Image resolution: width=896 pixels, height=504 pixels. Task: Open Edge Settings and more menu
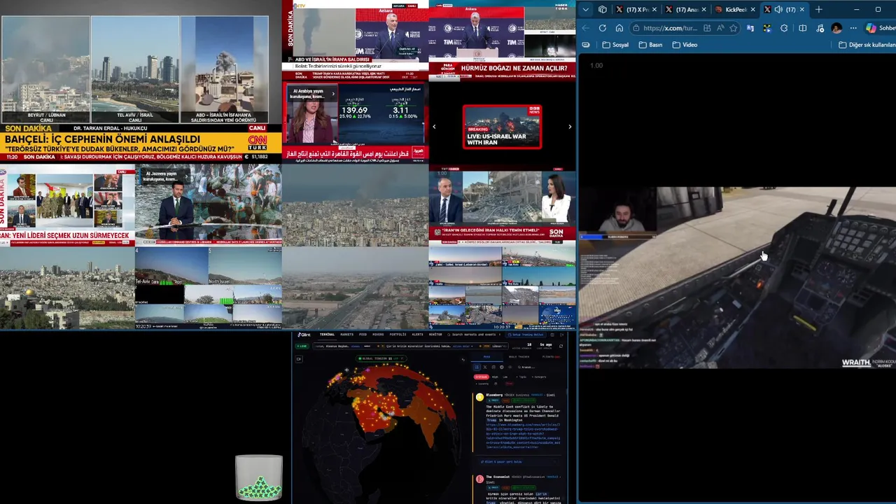(853, 28)
